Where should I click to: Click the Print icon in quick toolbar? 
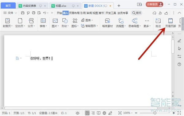pyautogui.click(x=33, y=13)
